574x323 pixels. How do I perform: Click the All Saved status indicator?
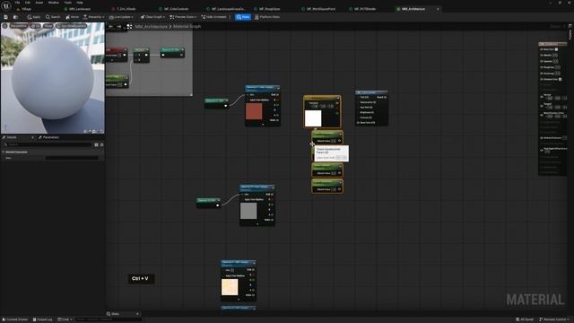[524, 319]
